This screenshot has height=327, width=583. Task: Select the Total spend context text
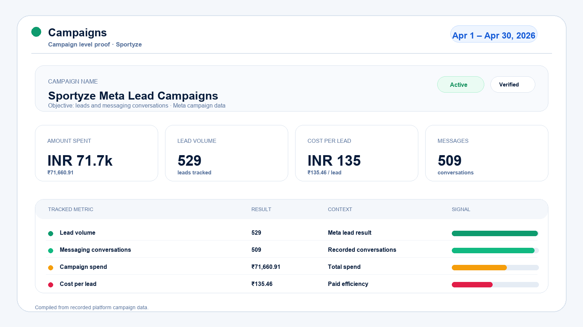pos(344,267)
